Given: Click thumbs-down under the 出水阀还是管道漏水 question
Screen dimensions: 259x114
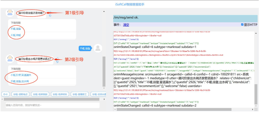Looking at the screenshot, I should (57, 62).
